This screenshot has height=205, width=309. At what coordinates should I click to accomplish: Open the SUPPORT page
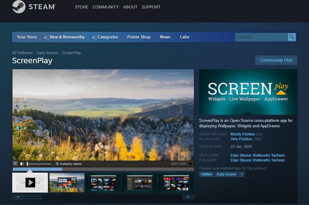[151, 7]
